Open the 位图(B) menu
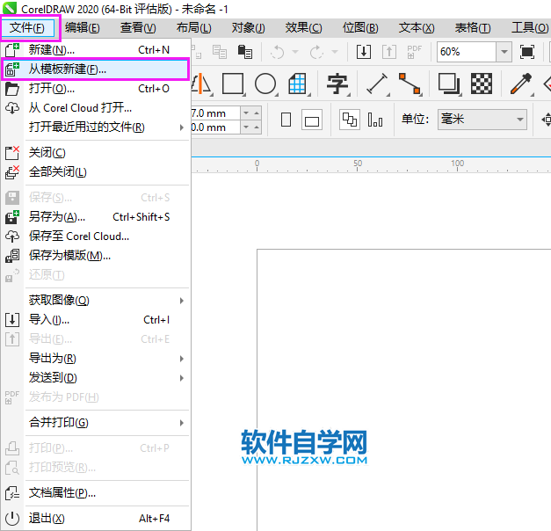 pyautogui.click(x=360, y=28)
